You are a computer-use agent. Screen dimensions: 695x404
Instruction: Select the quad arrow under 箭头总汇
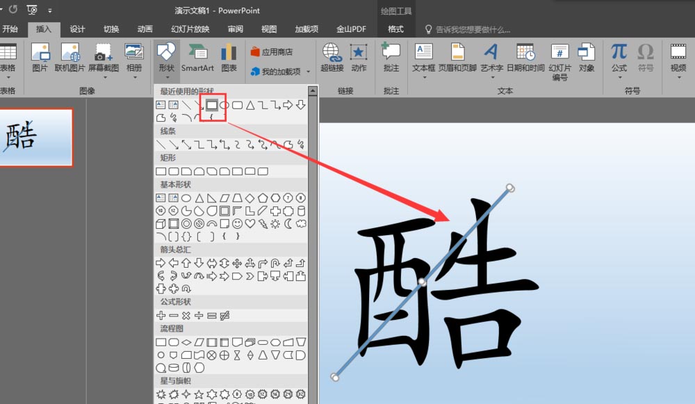237,263
